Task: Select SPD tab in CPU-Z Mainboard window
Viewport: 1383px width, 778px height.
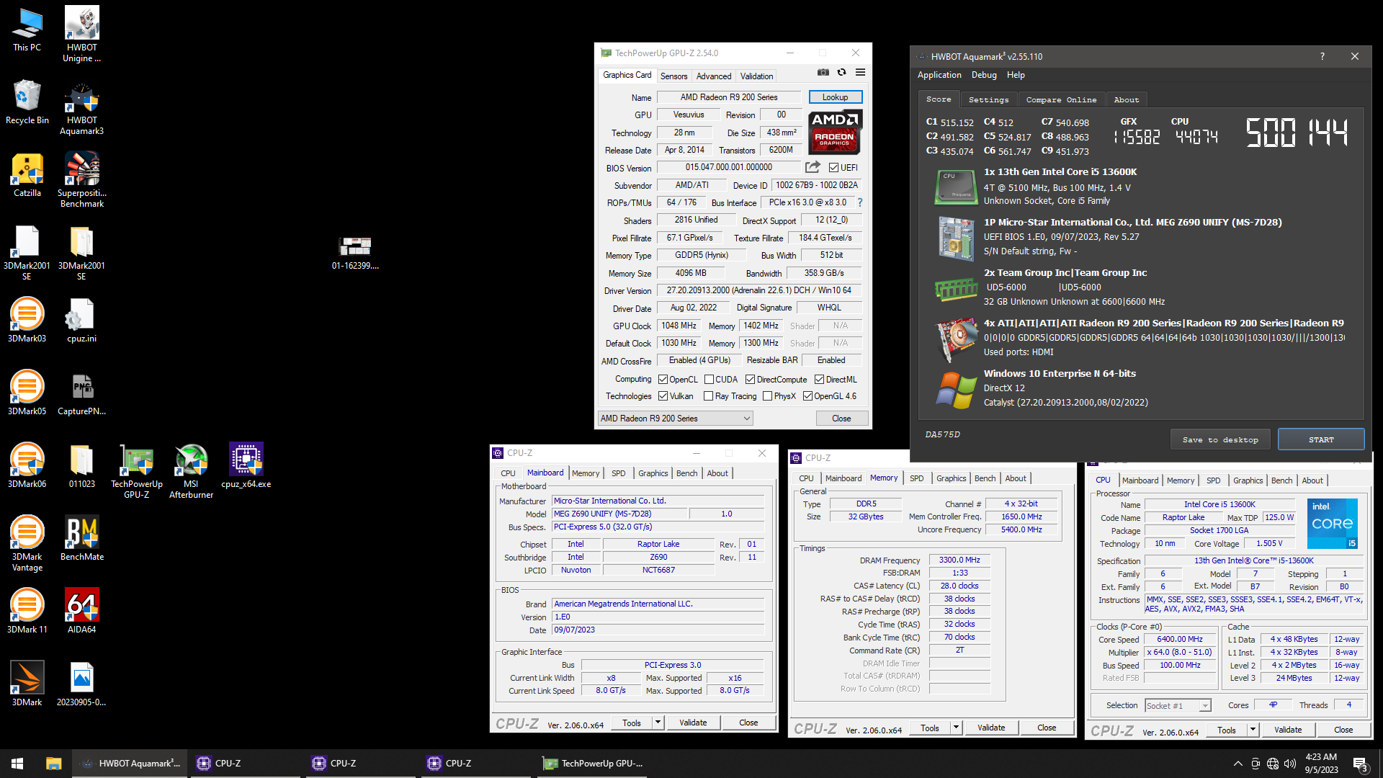Action: pos(618,473)
